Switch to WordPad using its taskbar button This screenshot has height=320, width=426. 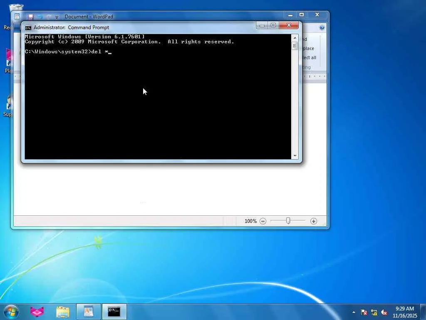(88, 312)
